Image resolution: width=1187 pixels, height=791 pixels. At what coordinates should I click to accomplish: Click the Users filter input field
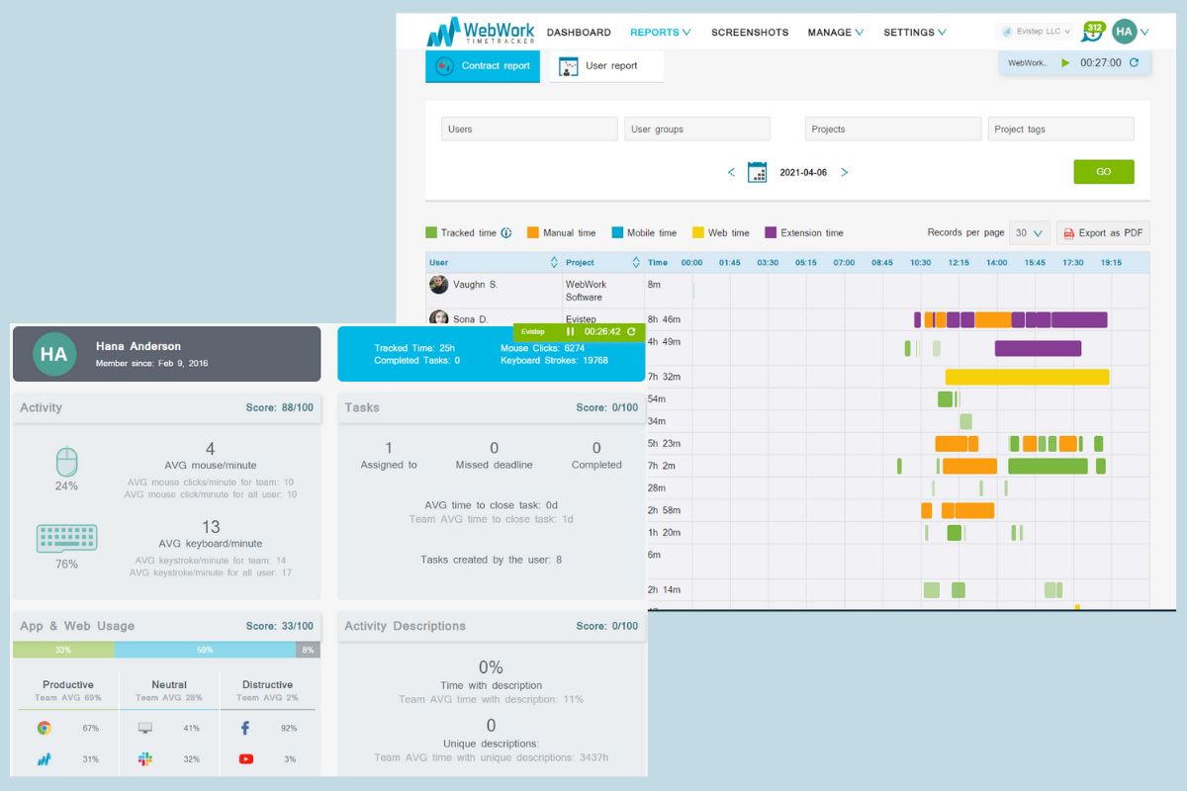(528, 129)
